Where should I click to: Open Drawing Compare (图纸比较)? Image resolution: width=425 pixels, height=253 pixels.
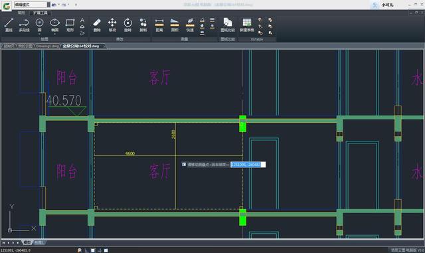point(227,25)
